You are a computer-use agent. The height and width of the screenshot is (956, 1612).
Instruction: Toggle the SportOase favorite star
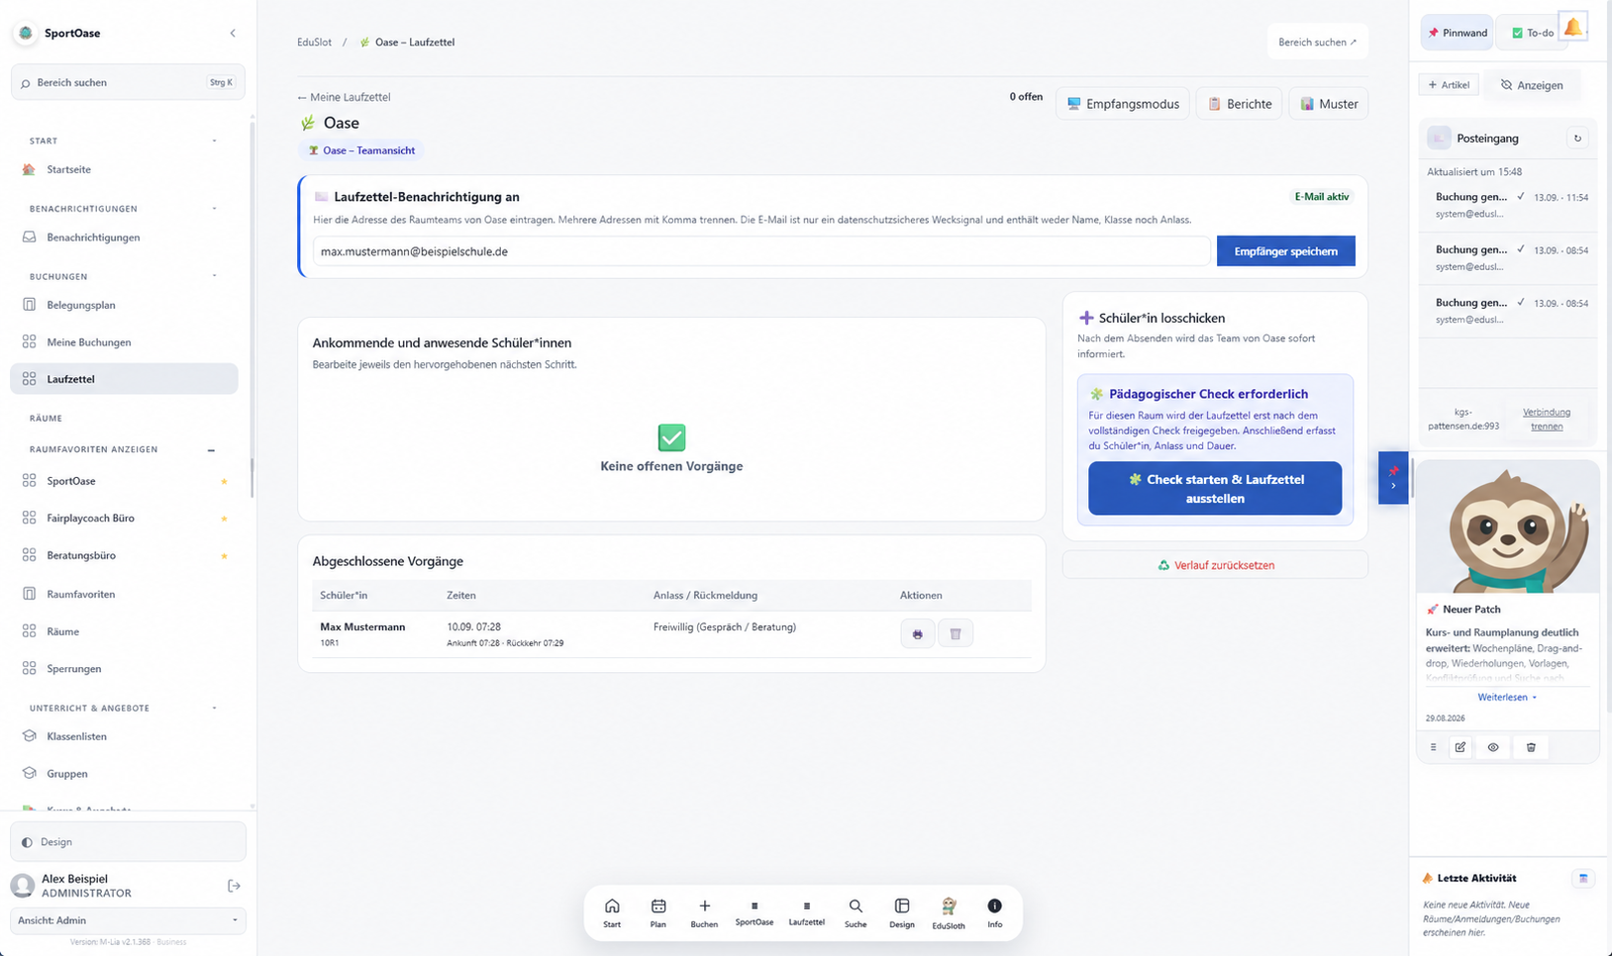[x=224, y=481]
